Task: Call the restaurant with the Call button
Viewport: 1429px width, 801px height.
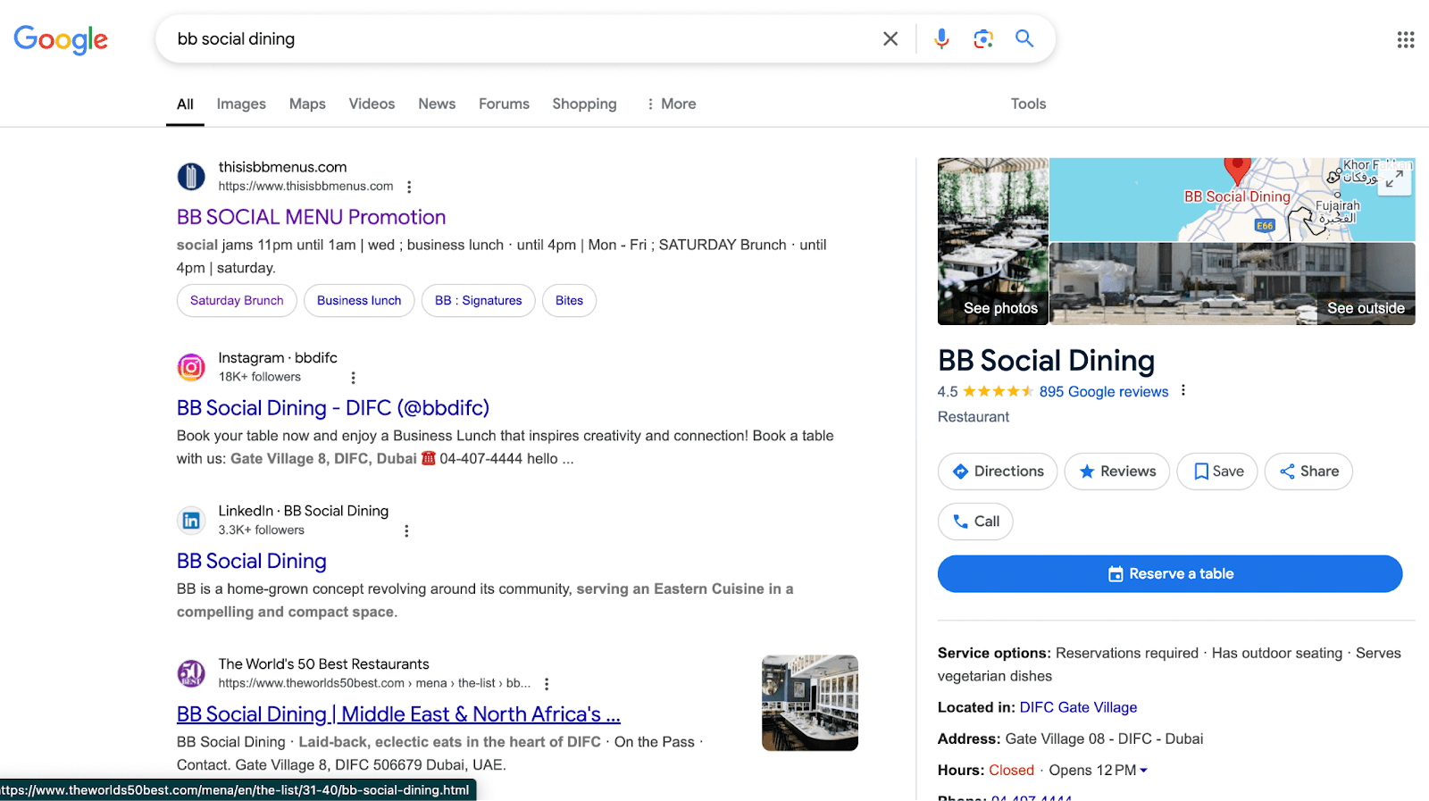Action: pyautogui.click(x=975, y=521)
